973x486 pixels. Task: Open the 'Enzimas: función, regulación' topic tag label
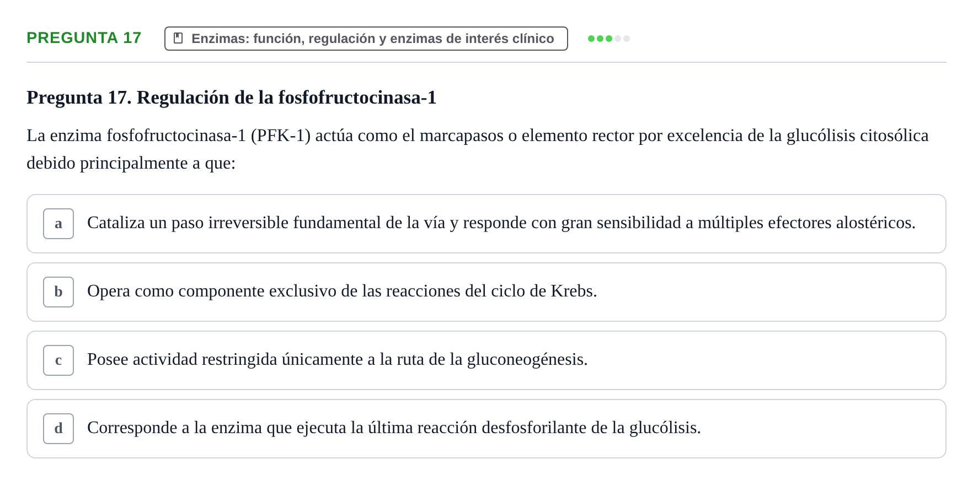tap(373, 39)
